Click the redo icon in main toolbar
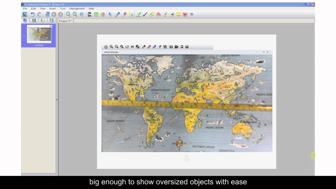 [x=39, y=14]
